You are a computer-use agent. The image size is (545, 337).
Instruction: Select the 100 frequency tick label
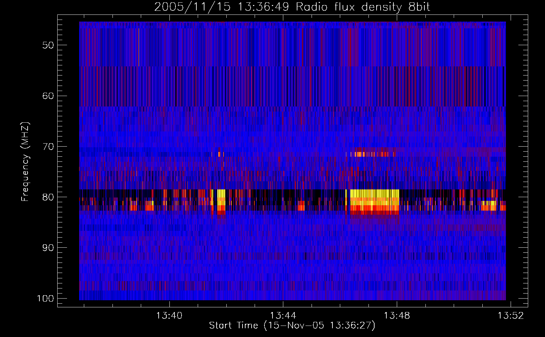(45, 299)
